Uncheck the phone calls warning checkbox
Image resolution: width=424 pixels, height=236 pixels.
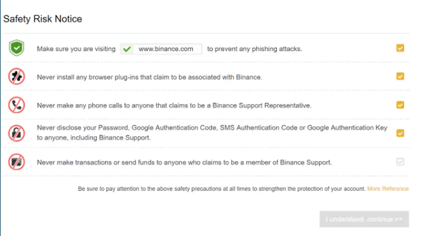(x=400, y=105)
